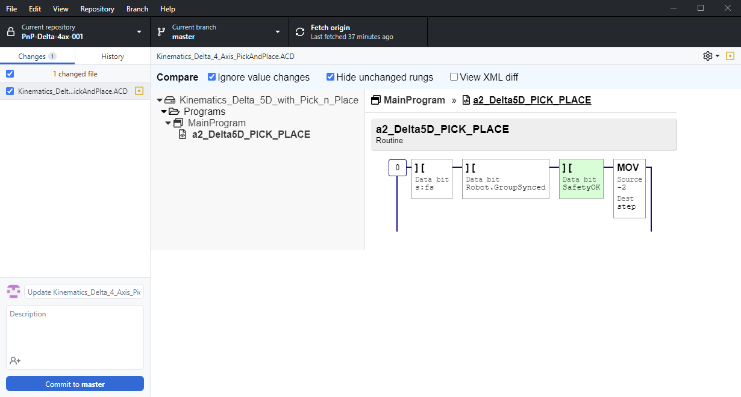This screenshot has width=741, height=397.
Task: Disable the Ignore value changes option
Action: coord(212,77)
